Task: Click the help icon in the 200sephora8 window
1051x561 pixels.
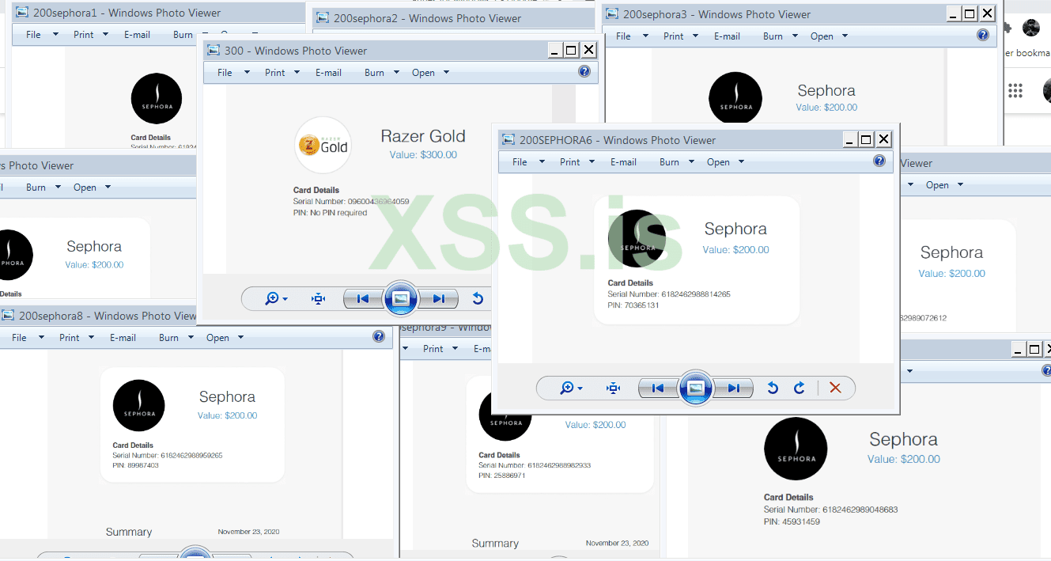Action: pyautogui.click(x=379, y=336)
